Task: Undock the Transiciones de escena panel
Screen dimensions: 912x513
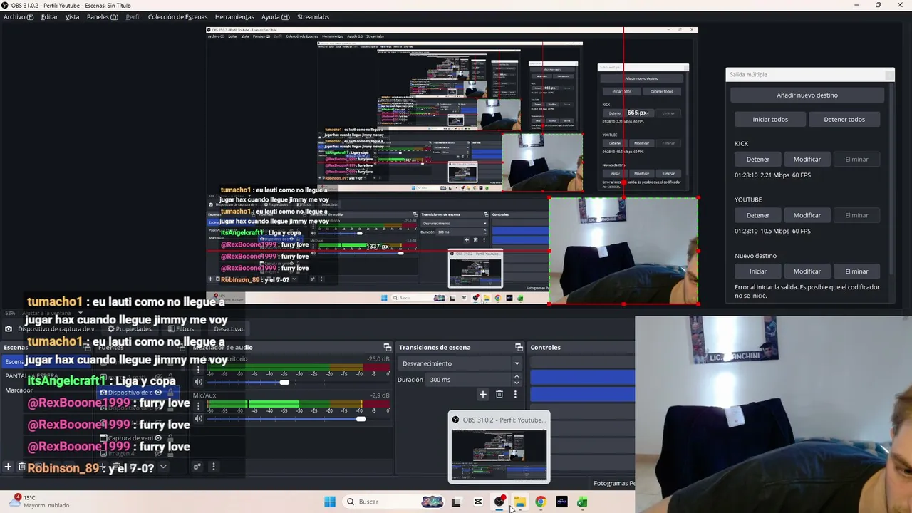Action: (x=519, y=347)
